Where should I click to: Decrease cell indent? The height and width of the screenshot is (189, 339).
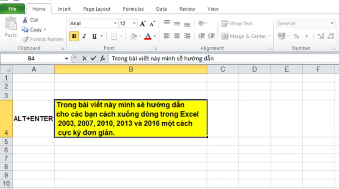pyautogui.click(x=202, y=36)
